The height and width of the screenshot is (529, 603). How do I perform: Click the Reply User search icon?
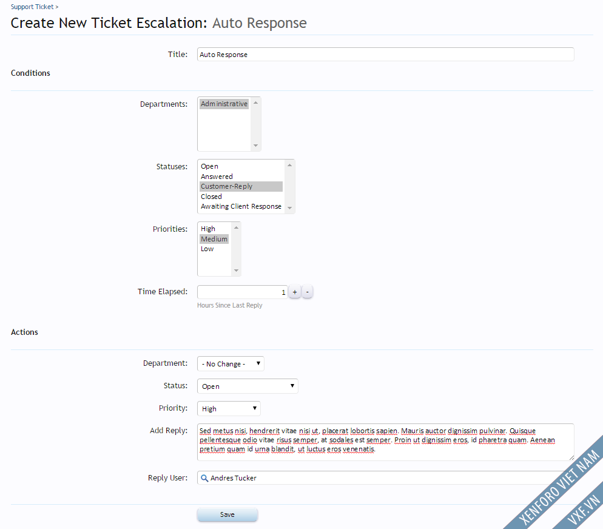coord(204,478)
